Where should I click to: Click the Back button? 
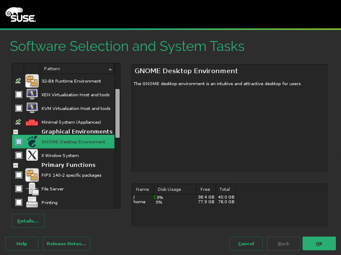[284, 243]
